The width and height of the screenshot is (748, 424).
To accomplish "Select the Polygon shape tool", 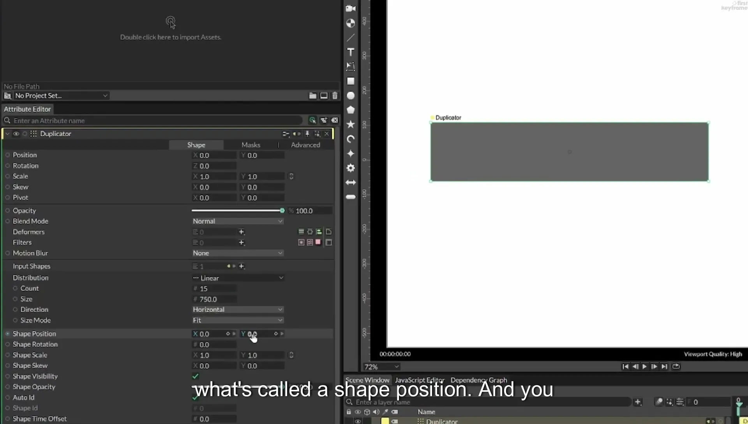I will point(351,110).
